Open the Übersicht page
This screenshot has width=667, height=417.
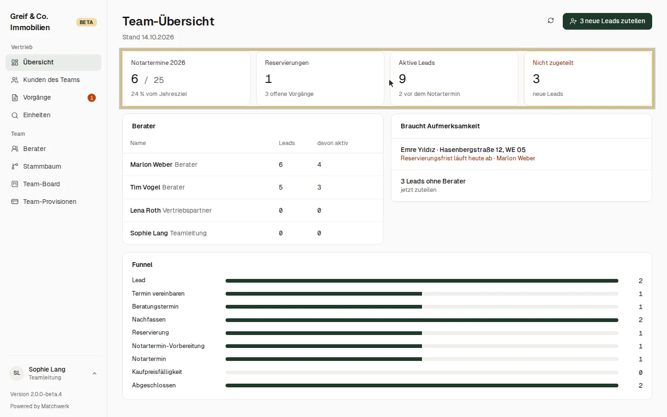pyautogui.click(x=53, y=63)
